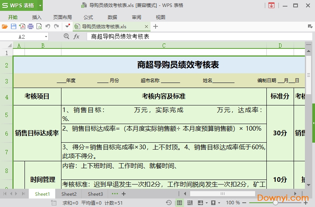Open the 审阅 ribbon tab
The image size is (315, 207).
(x=136, y=17)
